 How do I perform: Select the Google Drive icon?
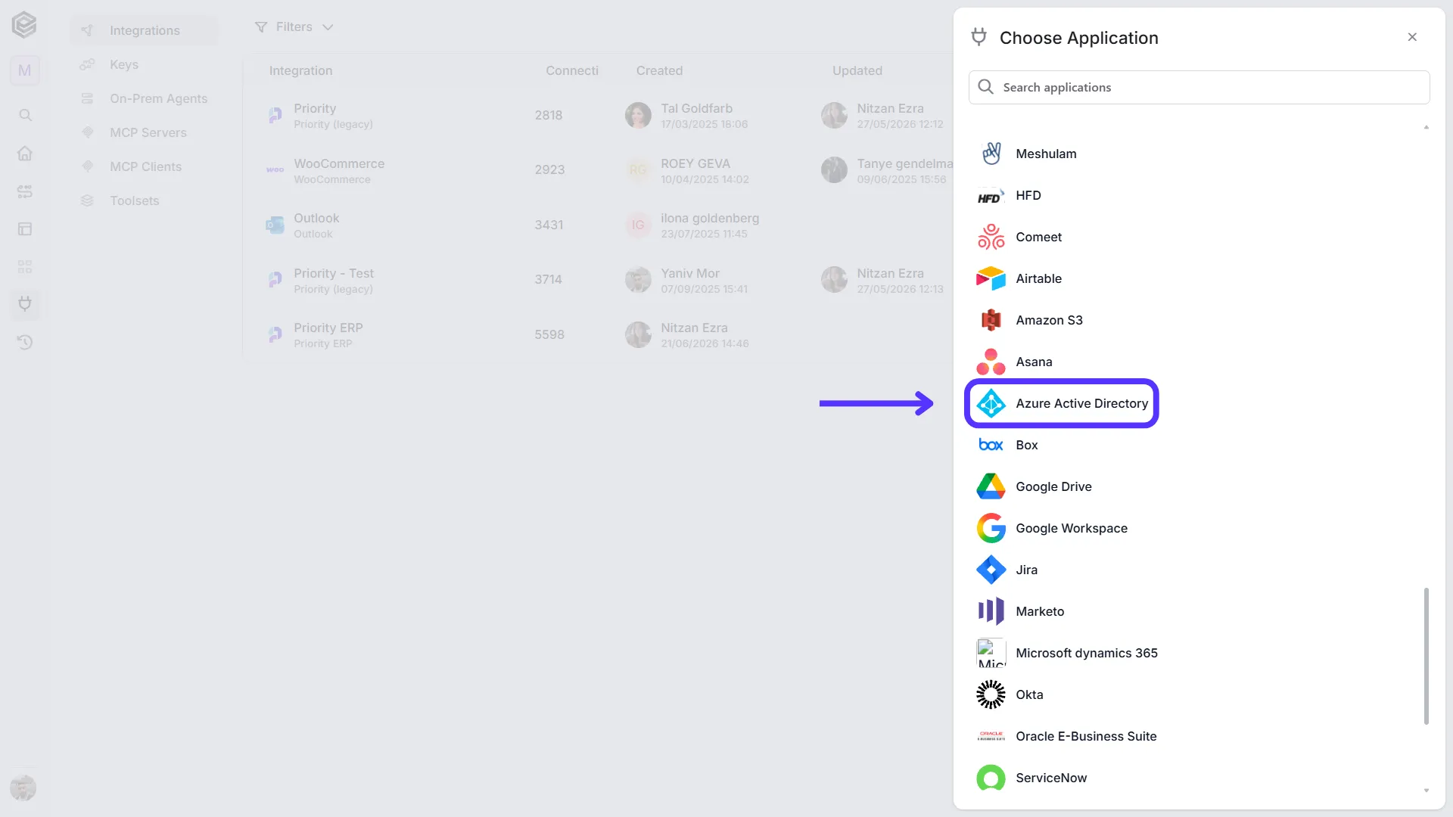click(991, 486)
